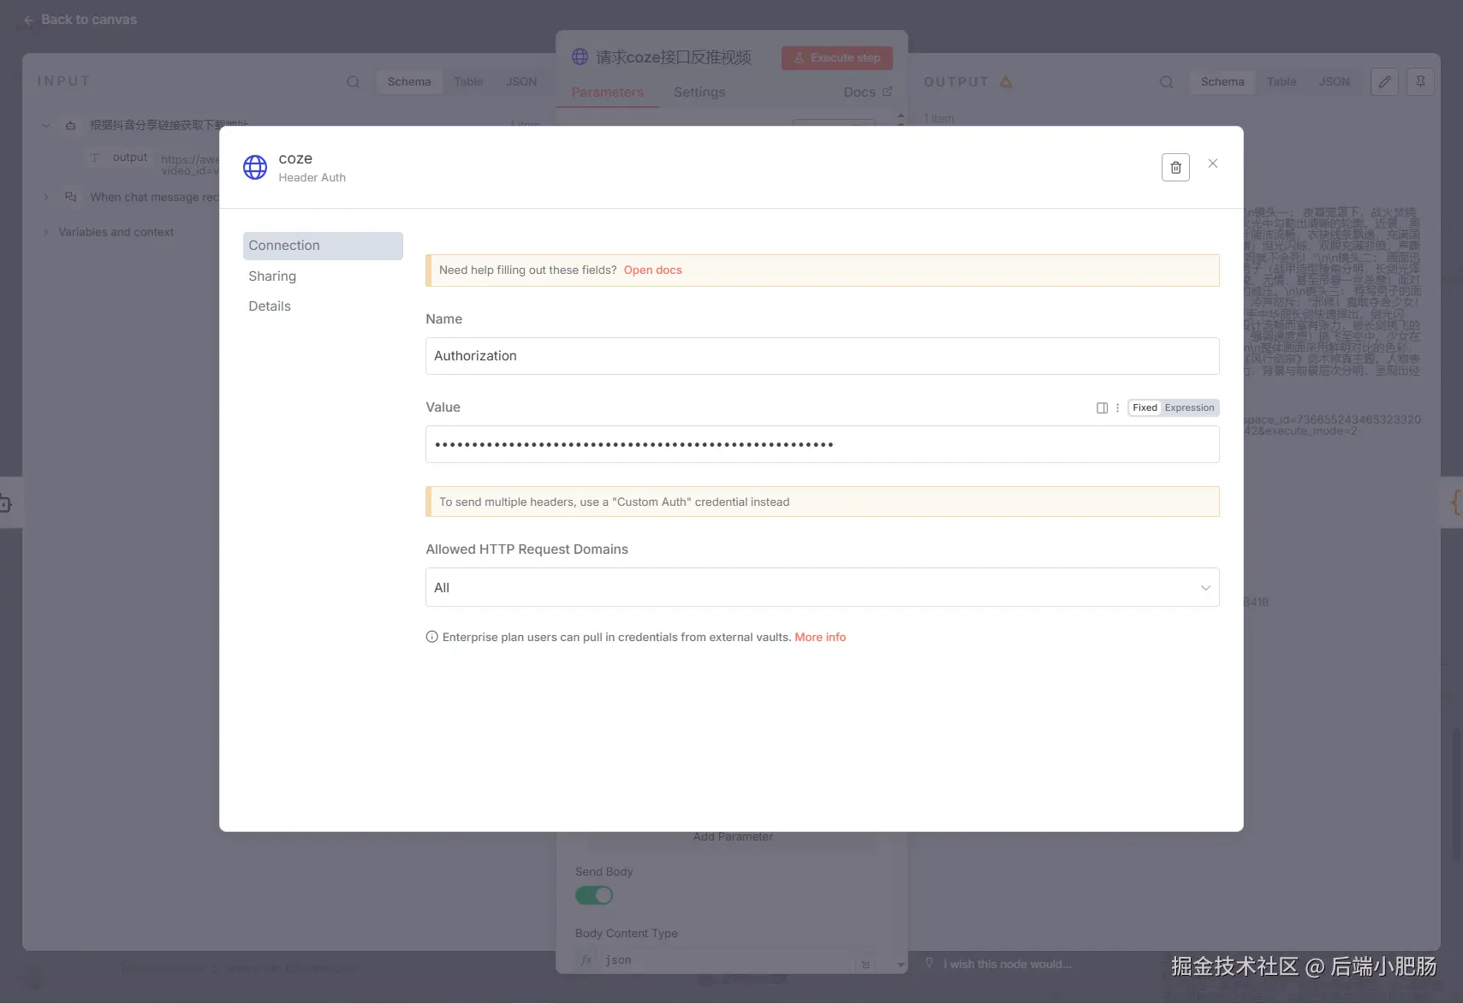The width and height of the screenshot is (1463, 1004).
Task: Open the Sharing section
Action: click(272, 276)
